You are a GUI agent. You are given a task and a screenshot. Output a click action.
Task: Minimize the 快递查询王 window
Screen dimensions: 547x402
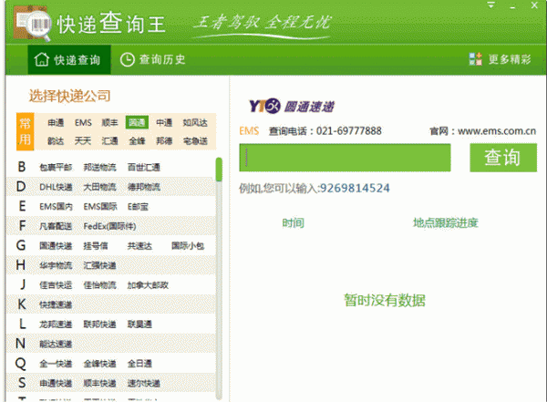[x=512, y=6]
